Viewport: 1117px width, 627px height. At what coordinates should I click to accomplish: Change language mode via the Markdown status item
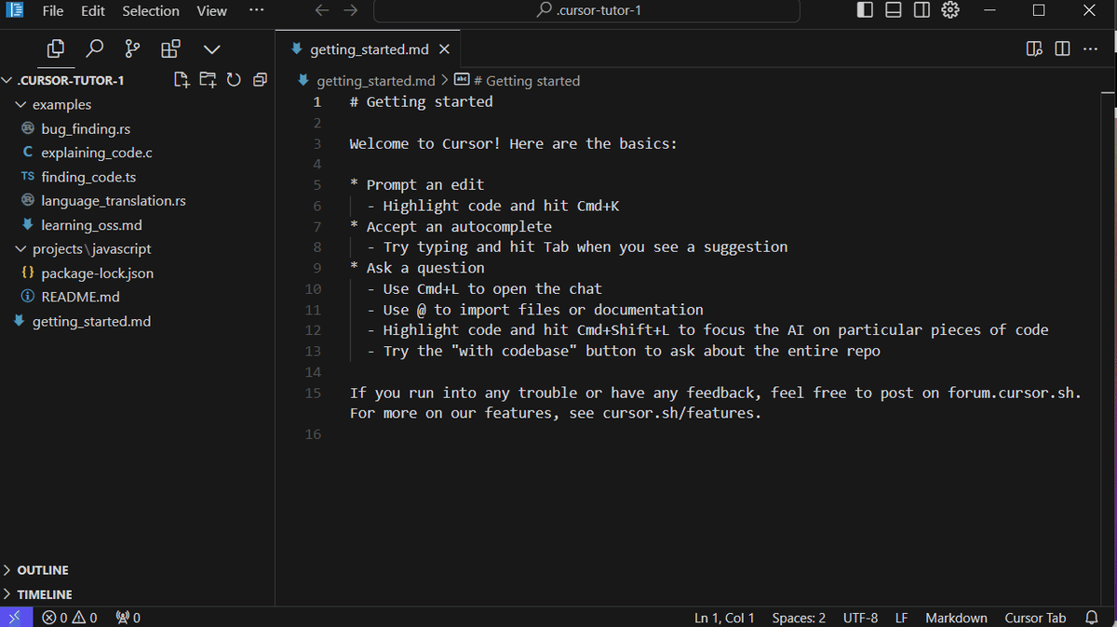coord(956,617)
